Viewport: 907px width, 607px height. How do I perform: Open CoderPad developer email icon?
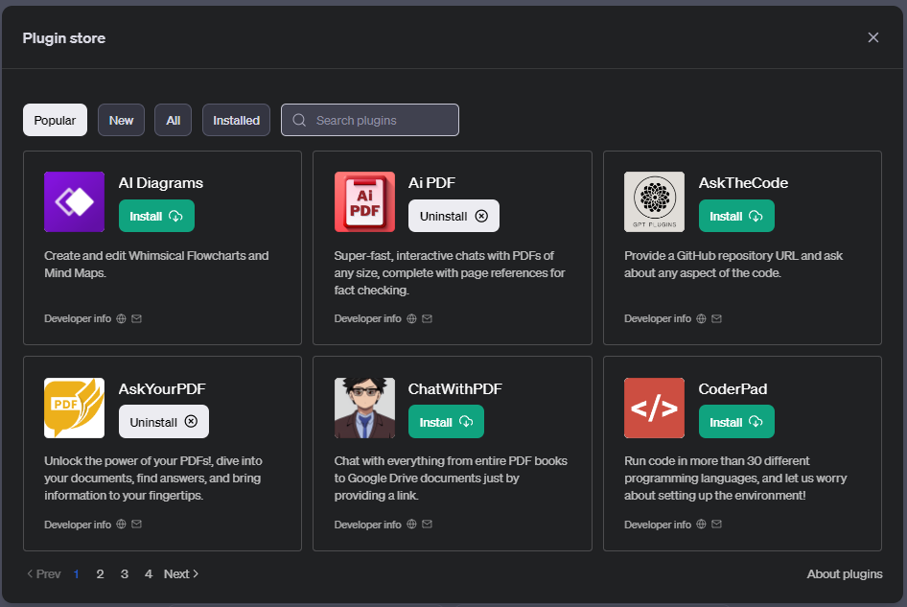coord(717,525)
